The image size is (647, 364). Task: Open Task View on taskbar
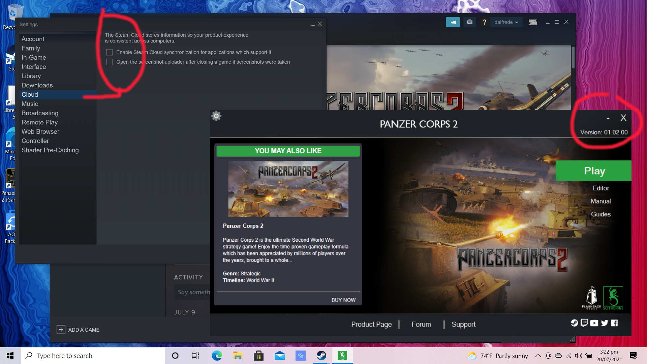pos(195,356)
